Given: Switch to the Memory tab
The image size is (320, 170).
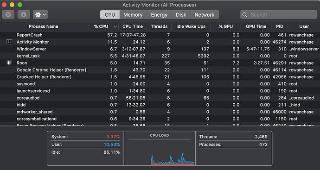Looking at the screenshot, I should point(133,15).
